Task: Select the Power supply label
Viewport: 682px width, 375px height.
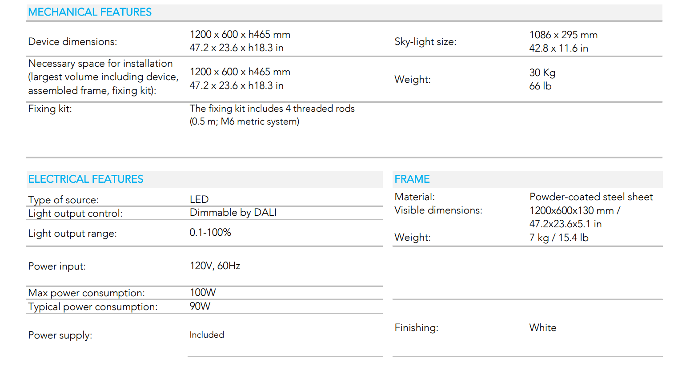Action: [x=60, y=335]
